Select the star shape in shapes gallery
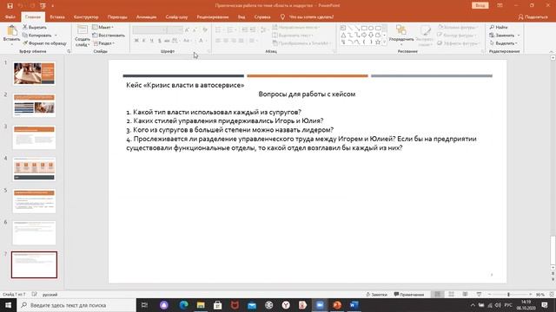 coord(378,42)
